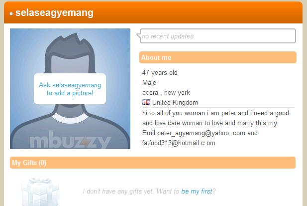Click the fatfood313@hotmail email text
This screenshot has width=307, height=206.
tap(179, 143)
